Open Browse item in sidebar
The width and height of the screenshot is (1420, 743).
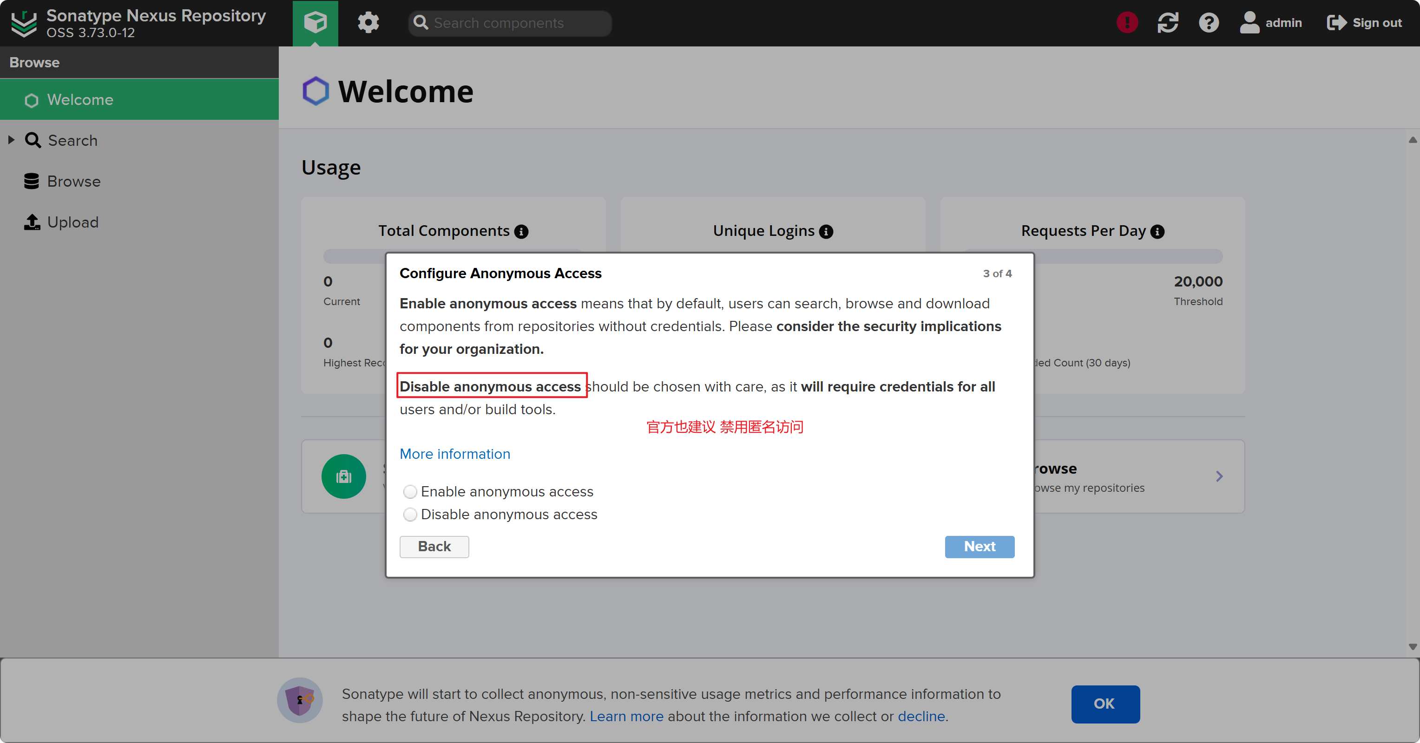click(x=139, y=181)
